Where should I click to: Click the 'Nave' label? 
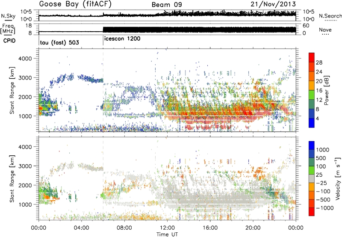tap(325, 30)
